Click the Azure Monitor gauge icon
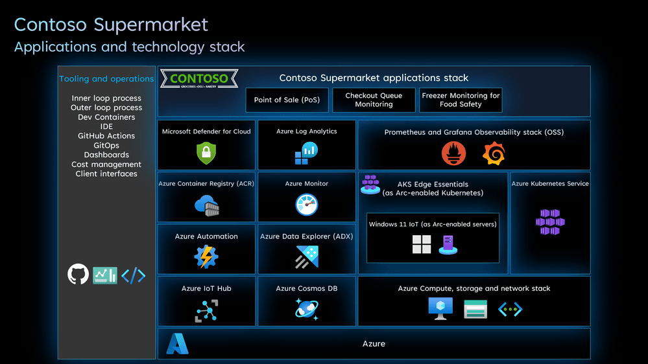Screen dimensions: 648x364 click(307, 205)
